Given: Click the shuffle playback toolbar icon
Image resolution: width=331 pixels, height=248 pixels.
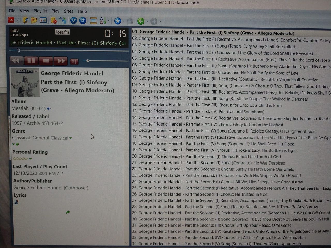Looking at the screenshot, I should tap(73, 21).
